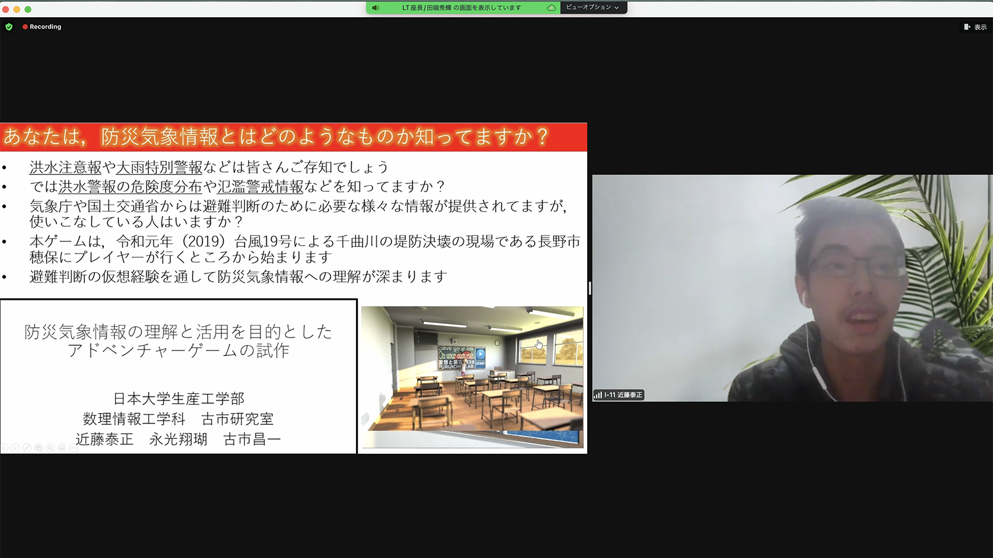This screenshot has width=993, height=558.
Task: Click the speaker icon in the sharing banner
Action: pyautogui.click(x=376, y=8)
